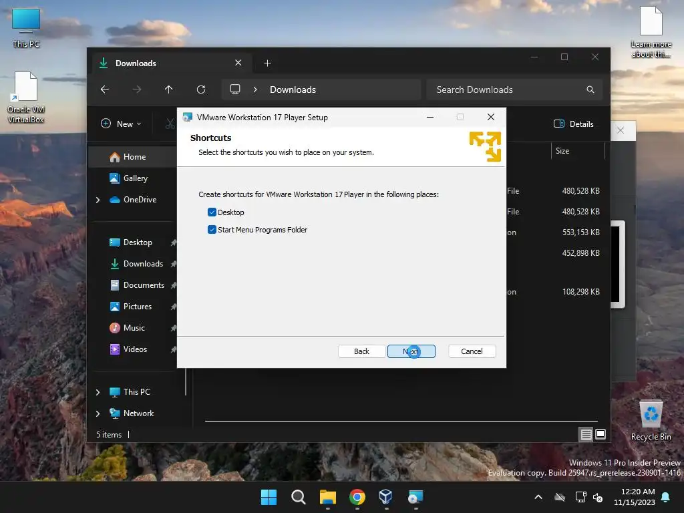Minimize the VMware setup dialog
Viewport: 684px width, 513px height.
(430, 117)
